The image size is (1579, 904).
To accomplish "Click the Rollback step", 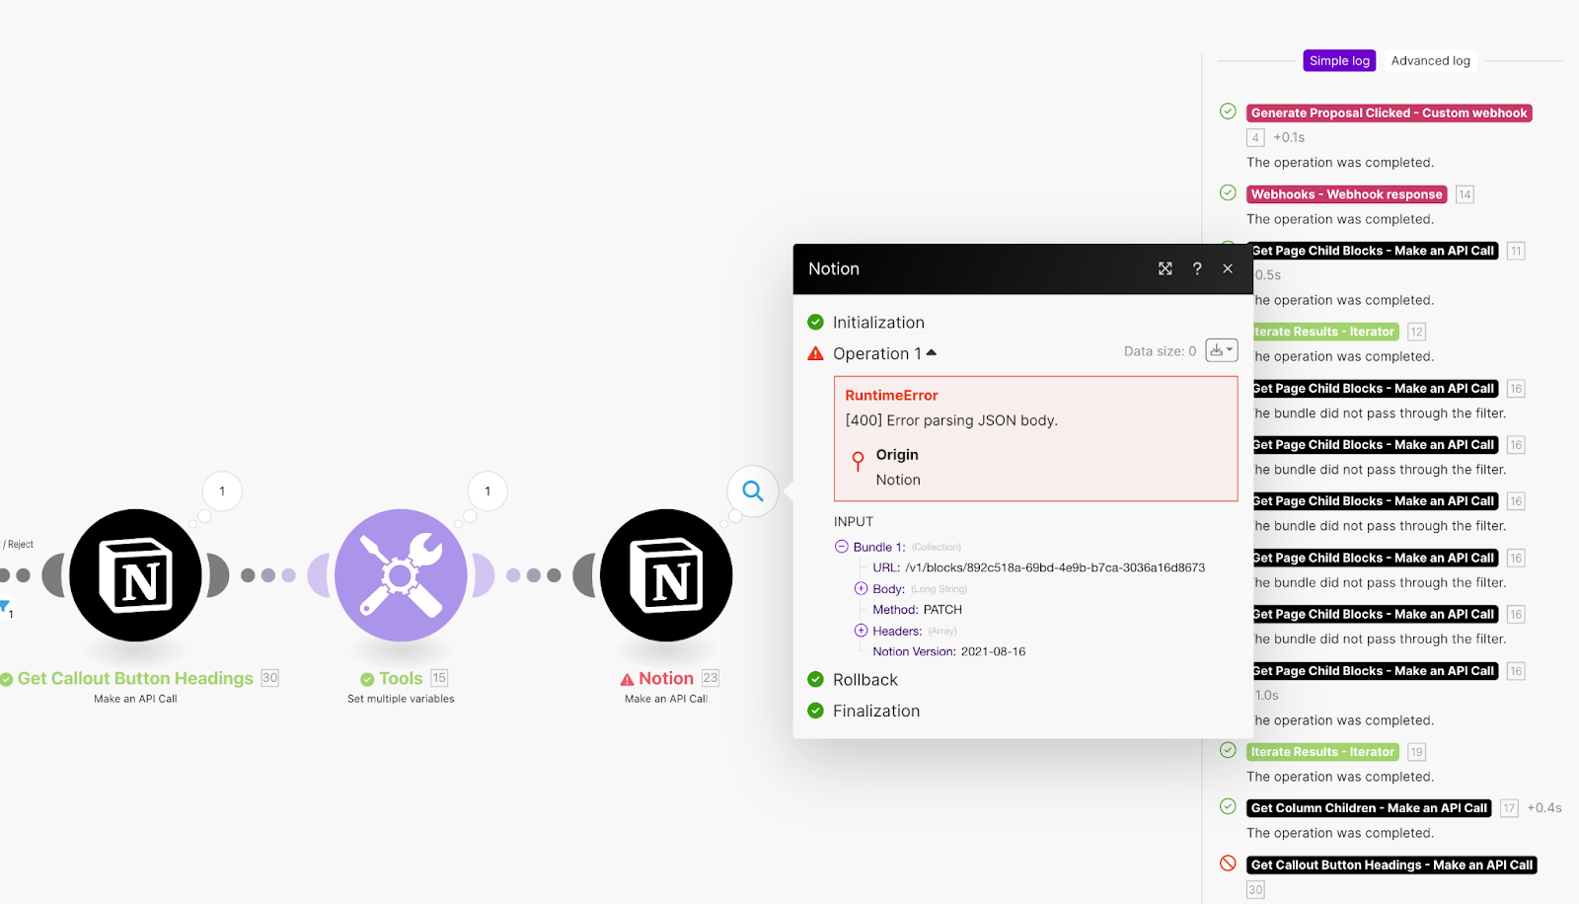I will click(865, 680).
